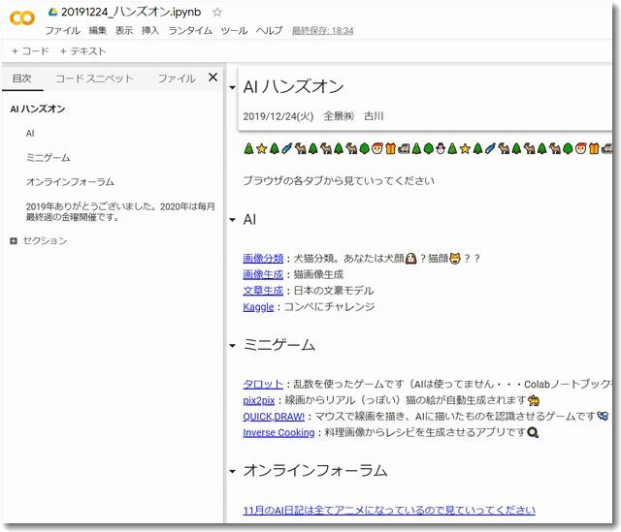Open the 挿入 menu
Viewport: 621px width, 532px height.
(x=150, y=30)
